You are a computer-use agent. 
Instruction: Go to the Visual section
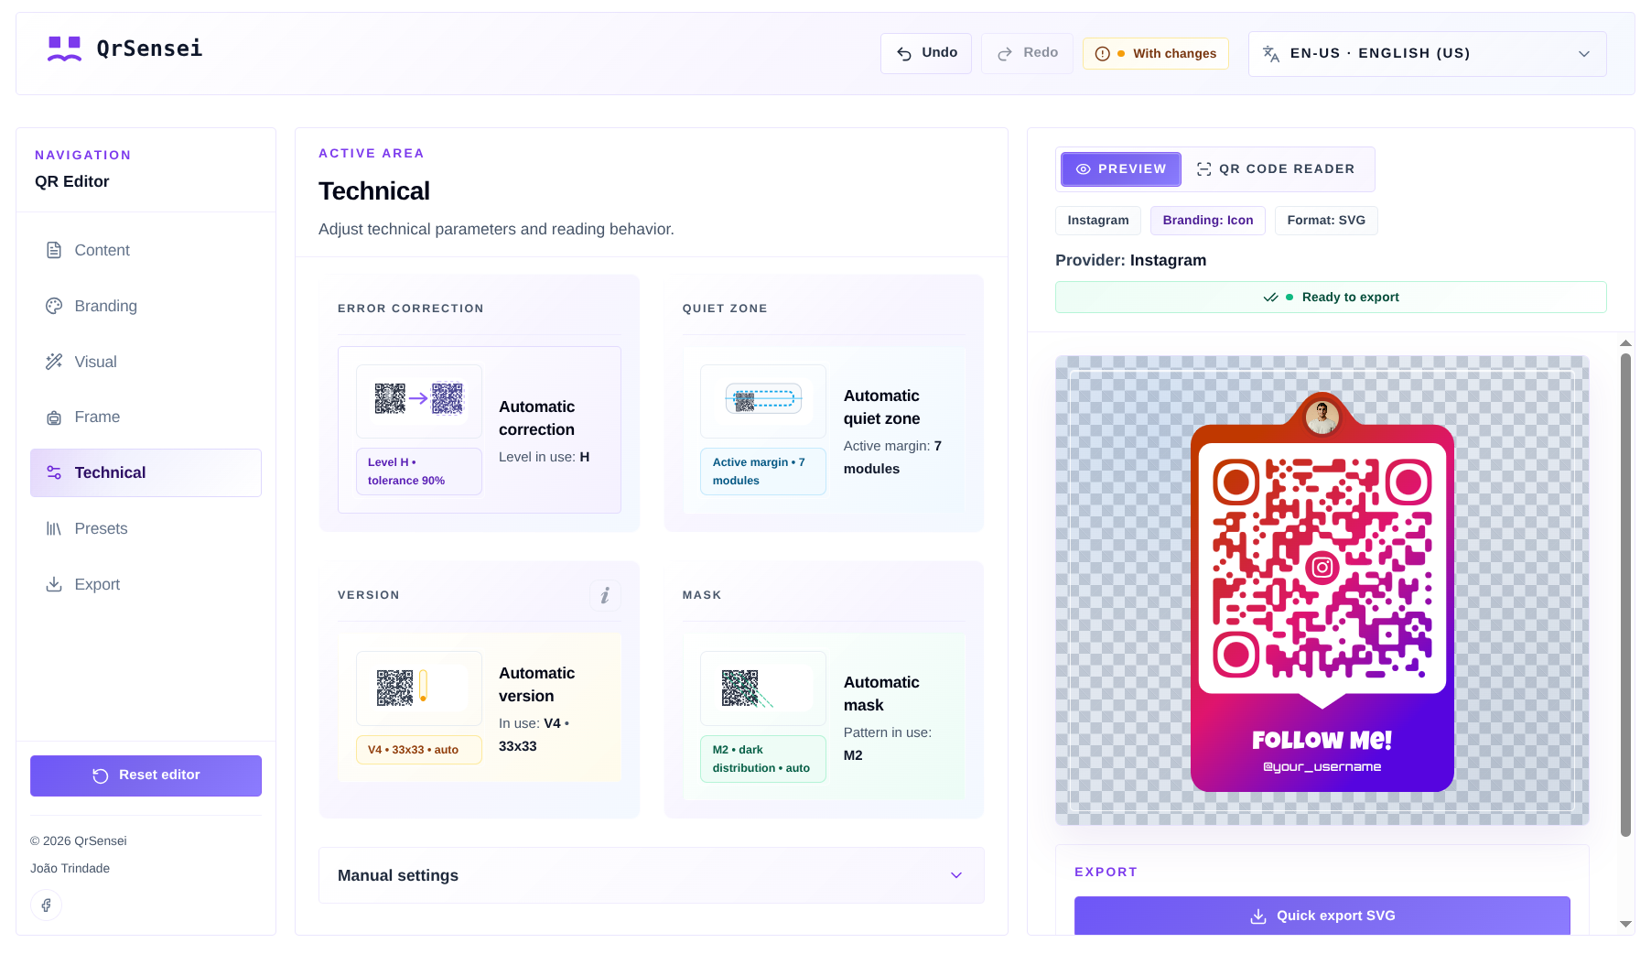[x=146, y=362]
